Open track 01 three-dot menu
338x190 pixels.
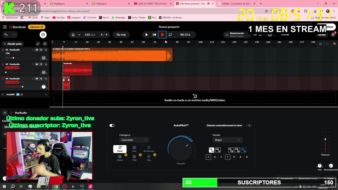(x=32, y=50)
